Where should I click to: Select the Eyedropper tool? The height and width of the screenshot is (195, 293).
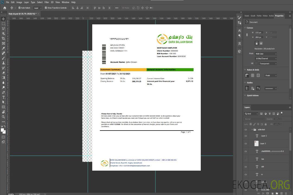(3, 48)
